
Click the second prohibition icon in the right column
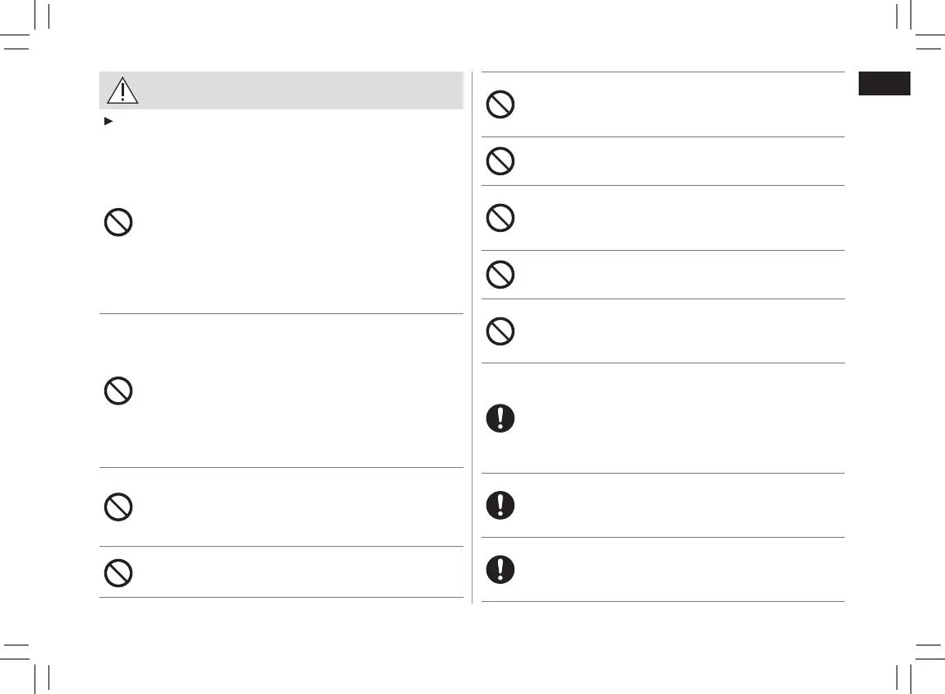(x=500, y=161)
